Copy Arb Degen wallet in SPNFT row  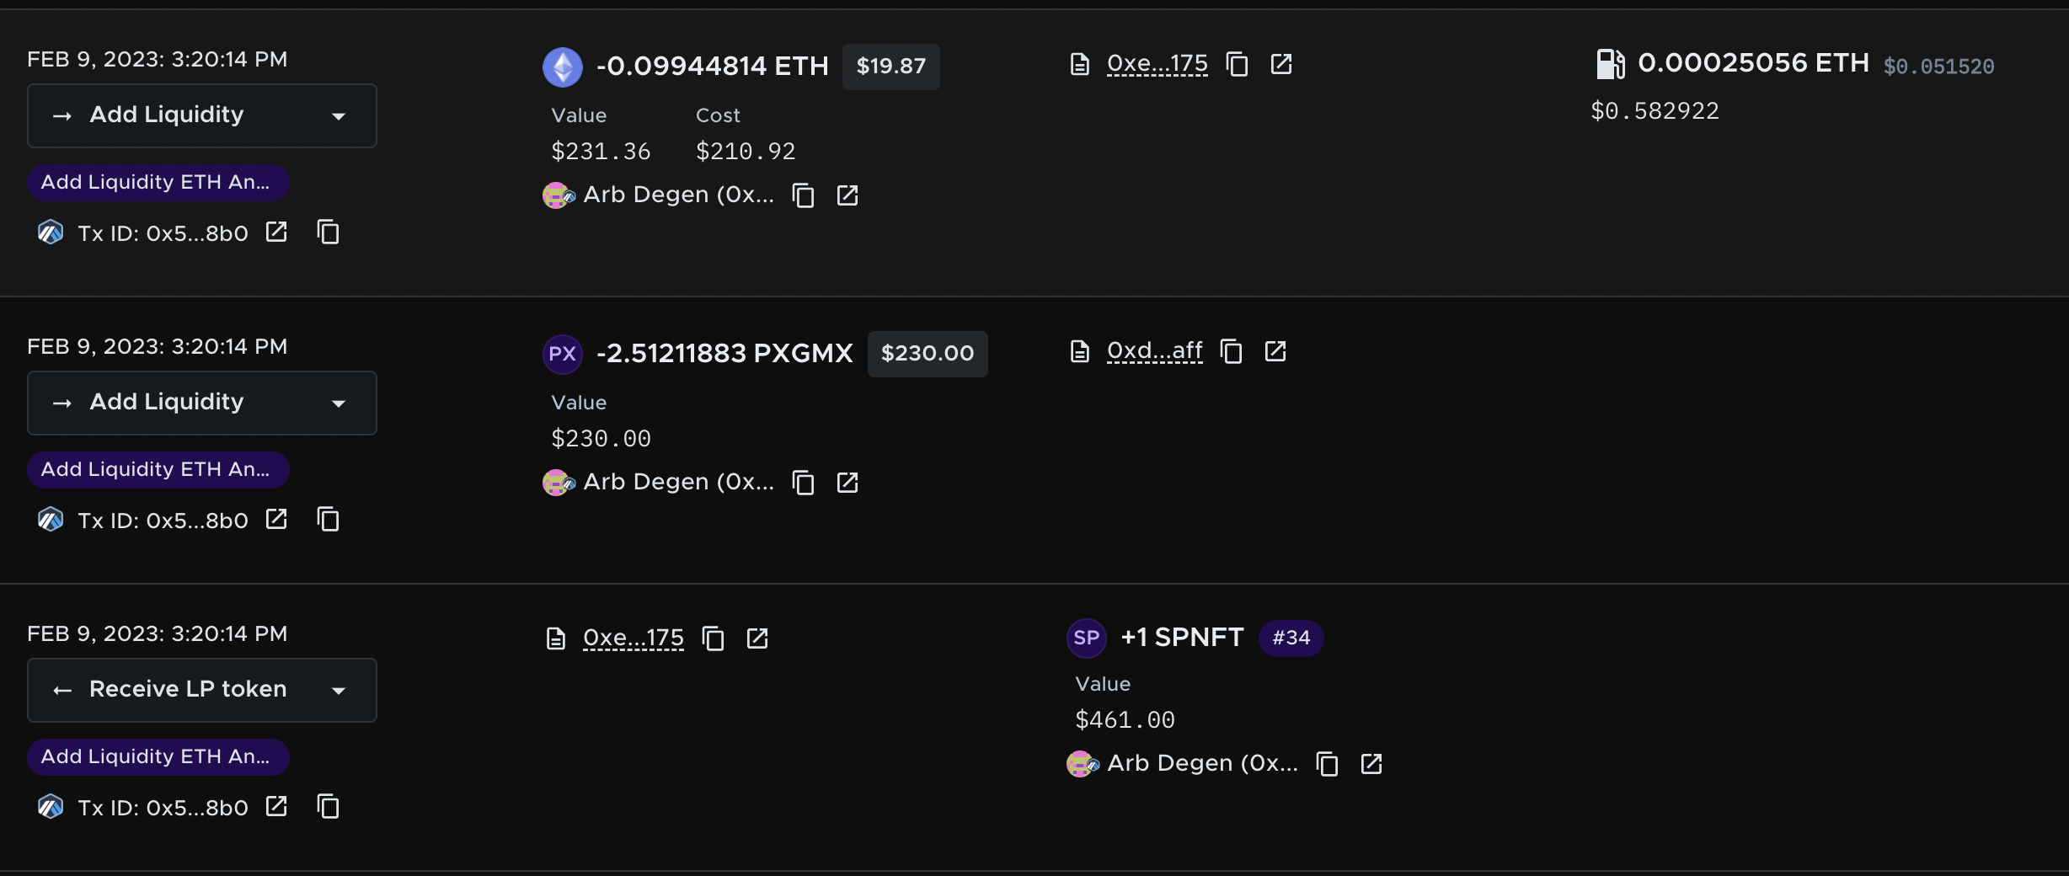(1327, 764)
